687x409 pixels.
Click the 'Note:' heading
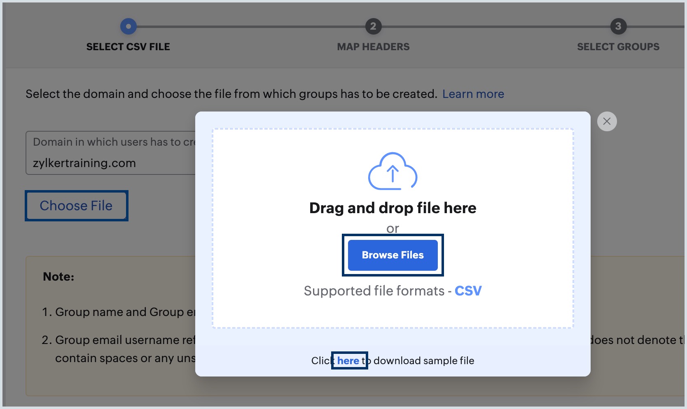point(58,277)
